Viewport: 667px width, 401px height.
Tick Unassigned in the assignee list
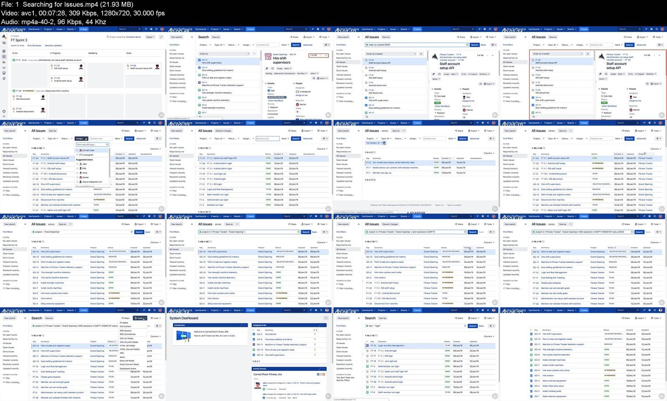point(78,154)
